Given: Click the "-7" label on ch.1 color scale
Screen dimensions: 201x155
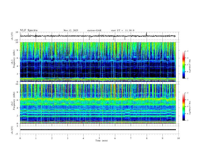Looking at the screenshot, I should coord(187,79).
